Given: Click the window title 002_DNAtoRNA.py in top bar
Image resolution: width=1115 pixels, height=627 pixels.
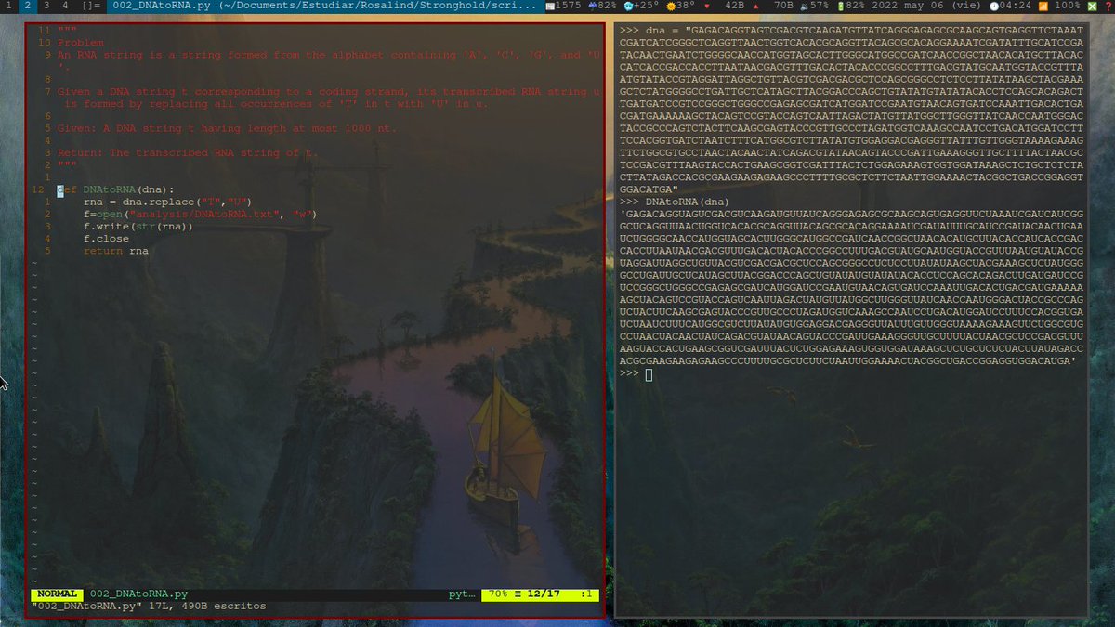Looking at the screenshot, I should point(323,6).
